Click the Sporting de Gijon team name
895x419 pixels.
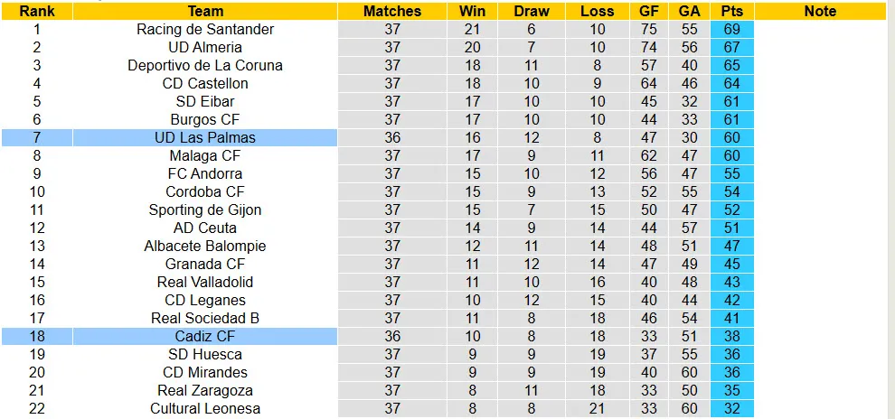(205, 209)
